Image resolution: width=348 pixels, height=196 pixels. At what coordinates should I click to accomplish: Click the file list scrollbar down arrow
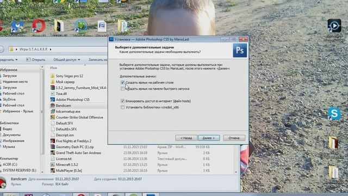click(235, 172)
